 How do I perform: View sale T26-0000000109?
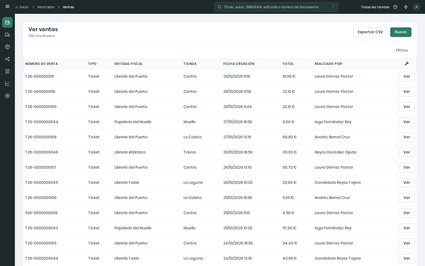pos(407,107)
